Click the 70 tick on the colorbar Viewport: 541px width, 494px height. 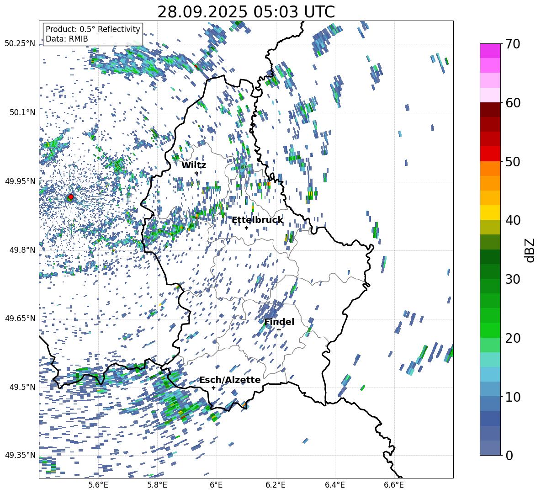pos(513,44)
